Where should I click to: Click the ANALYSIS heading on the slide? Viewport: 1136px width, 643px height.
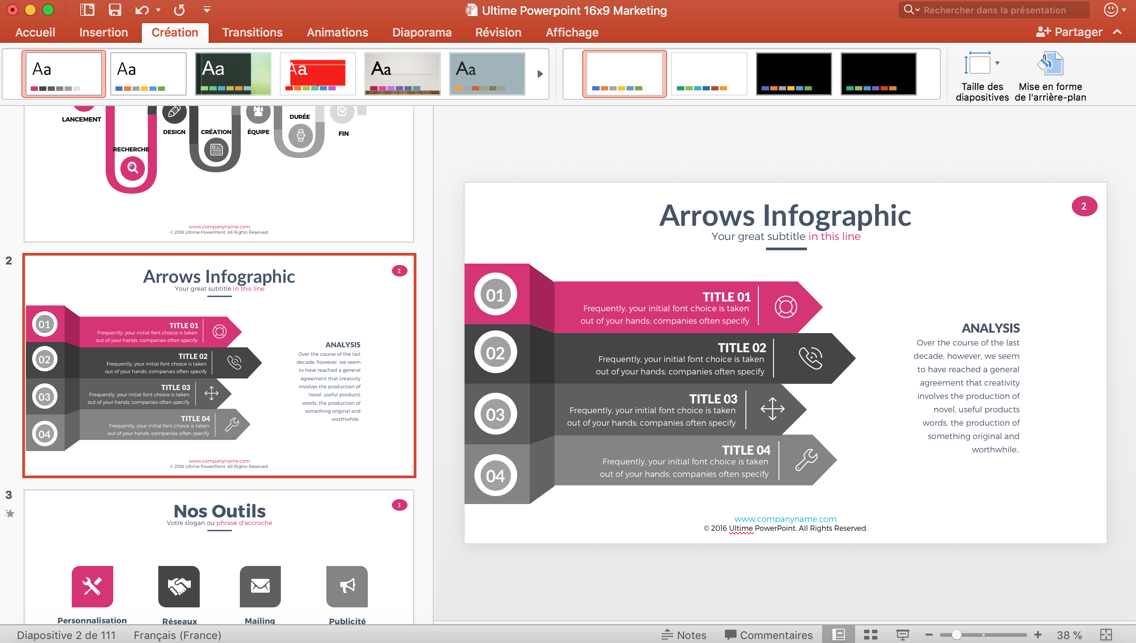tap(991, 328)
